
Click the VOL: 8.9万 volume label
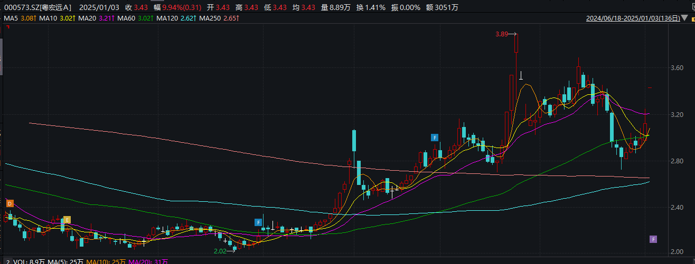(29, 261)
